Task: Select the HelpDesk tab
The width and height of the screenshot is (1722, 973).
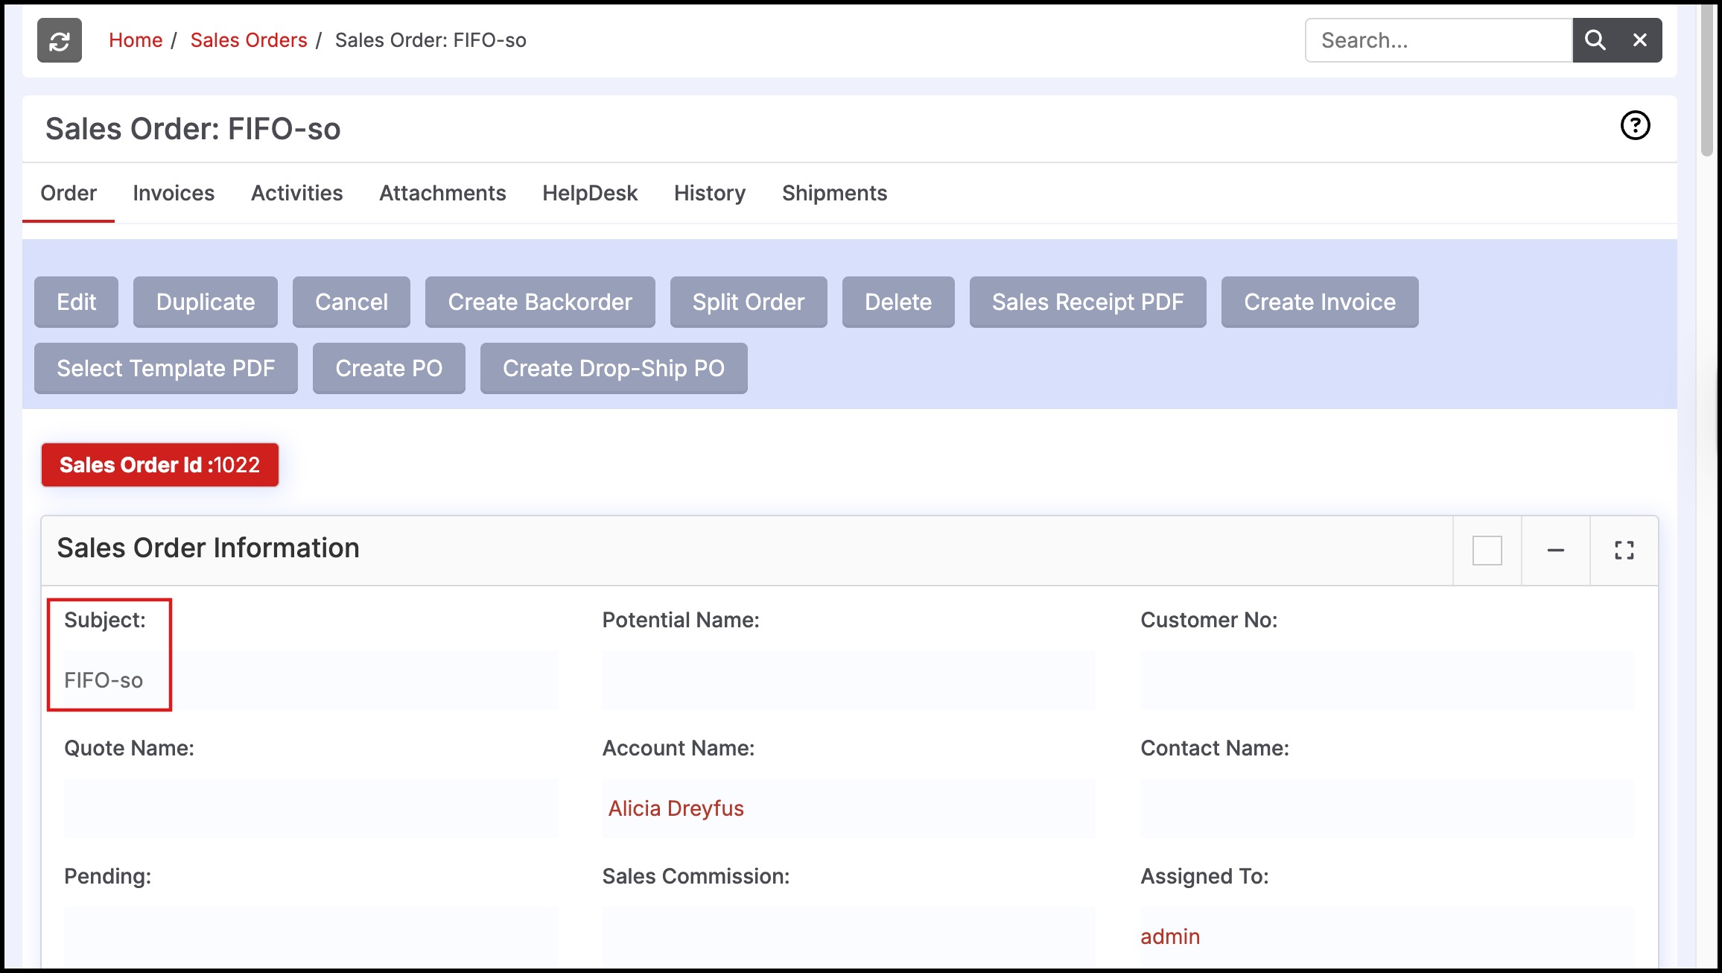Action: point(590,193)
